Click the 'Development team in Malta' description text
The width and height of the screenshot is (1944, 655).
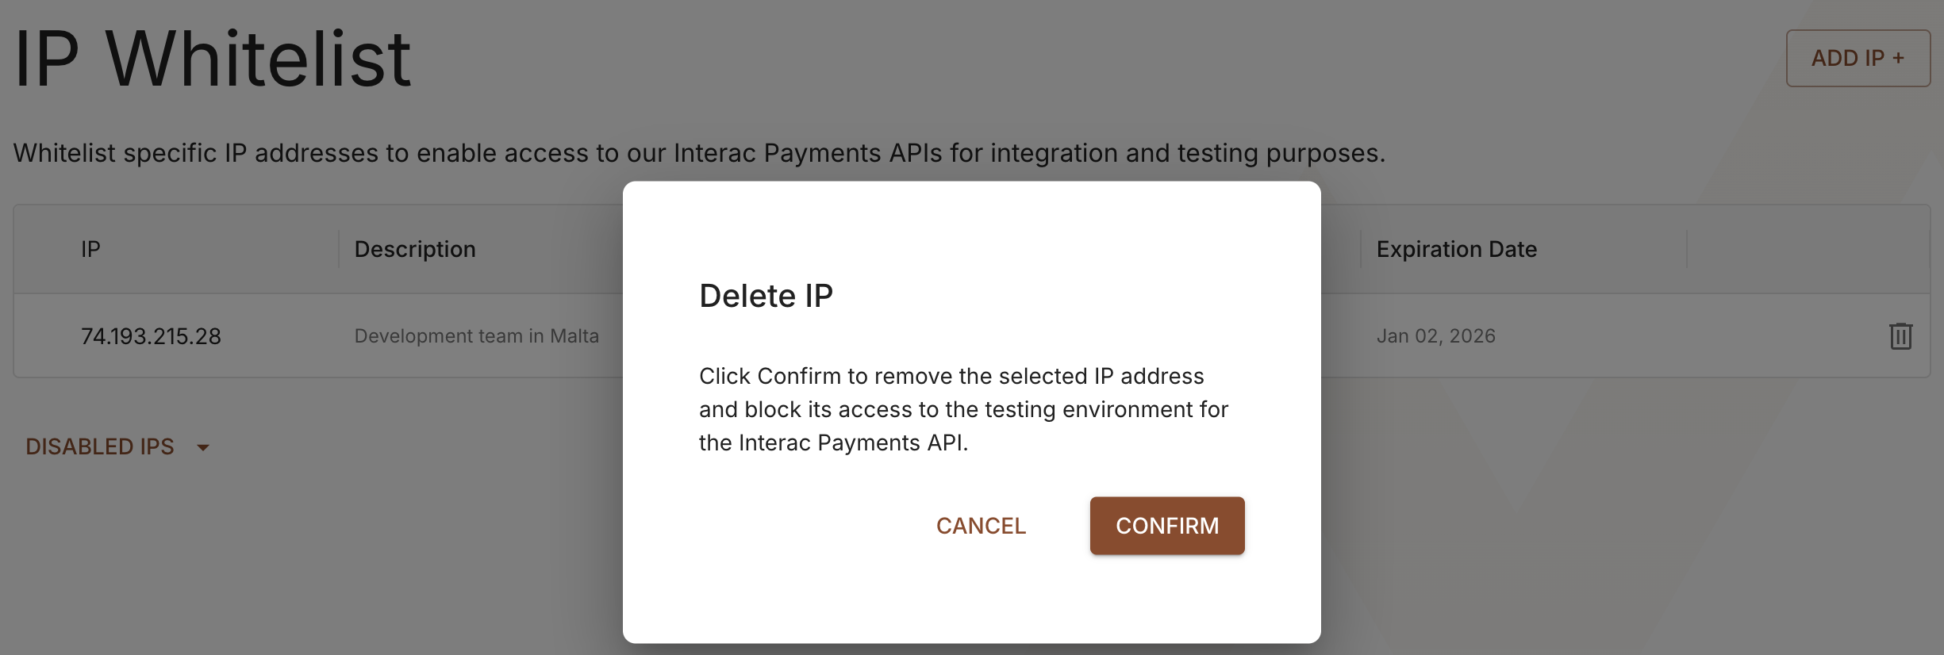476,336
